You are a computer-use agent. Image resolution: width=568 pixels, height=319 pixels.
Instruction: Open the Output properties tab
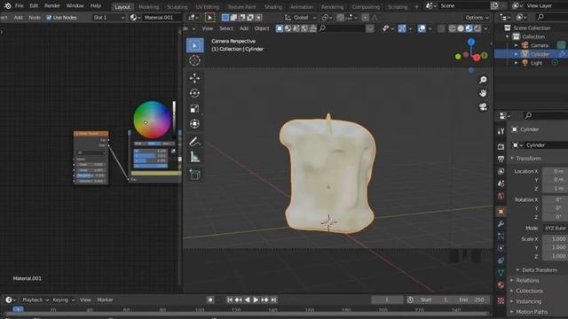click(501, 159)
